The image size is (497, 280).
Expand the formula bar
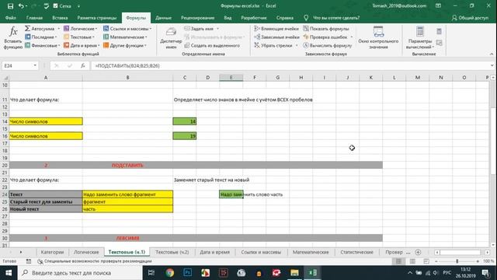pyautogui.click(x=492, y=65)
